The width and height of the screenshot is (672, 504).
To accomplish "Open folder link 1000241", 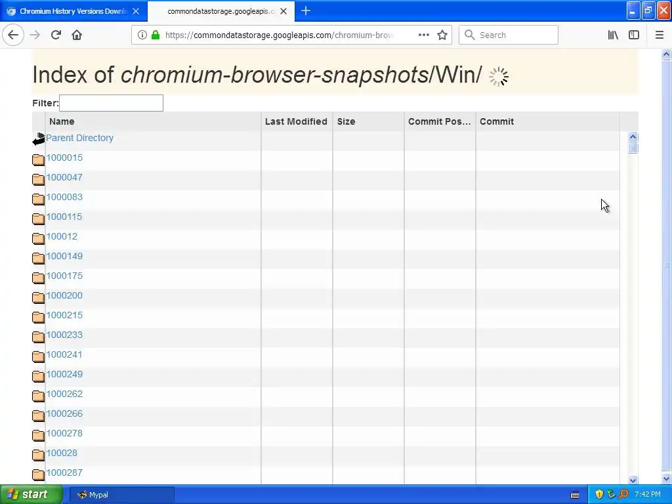I will [x=64, y=355].
